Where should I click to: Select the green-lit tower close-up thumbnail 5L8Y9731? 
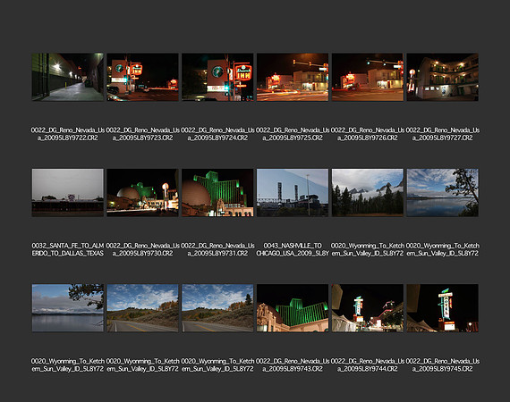pyautogui.click(x=217, y=193)
